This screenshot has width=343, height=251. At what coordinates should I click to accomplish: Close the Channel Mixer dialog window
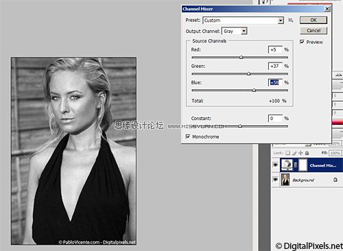327,9
